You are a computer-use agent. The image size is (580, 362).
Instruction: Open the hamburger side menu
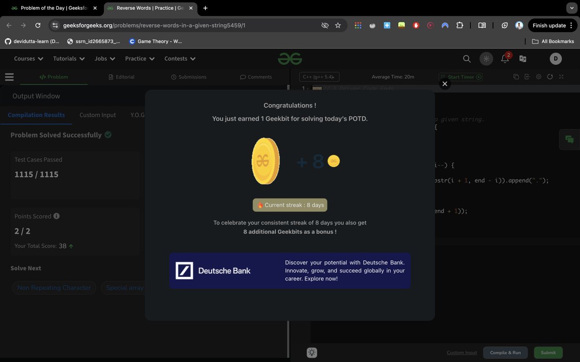tap(9, 77)
